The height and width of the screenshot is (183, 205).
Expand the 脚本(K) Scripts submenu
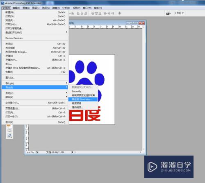(35, 97)
